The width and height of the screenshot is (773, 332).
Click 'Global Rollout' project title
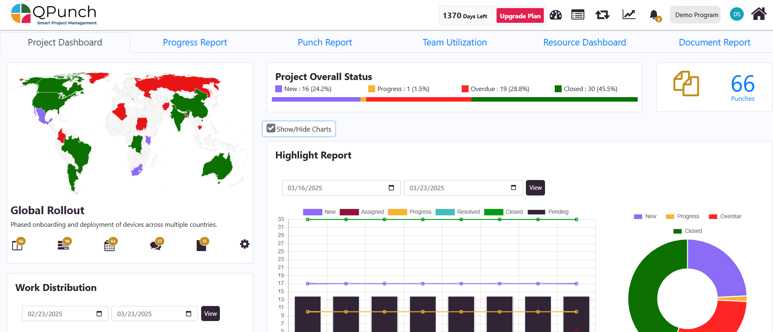coord(48,210)
